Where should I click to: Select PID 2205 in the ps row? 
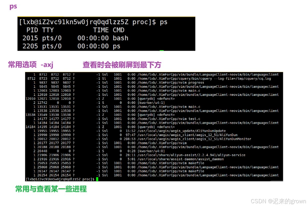coord(30,46)
